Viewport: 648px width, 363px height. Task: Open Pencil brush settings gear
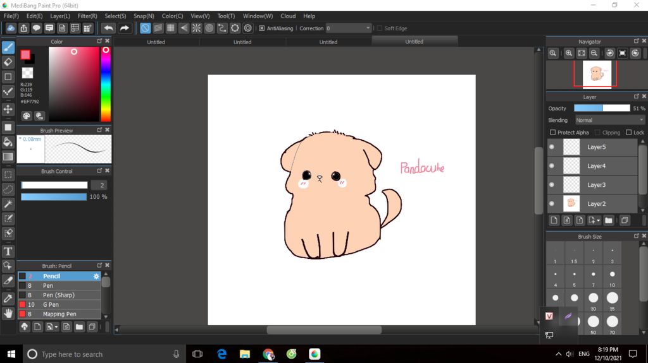click(x=96, y=276)
